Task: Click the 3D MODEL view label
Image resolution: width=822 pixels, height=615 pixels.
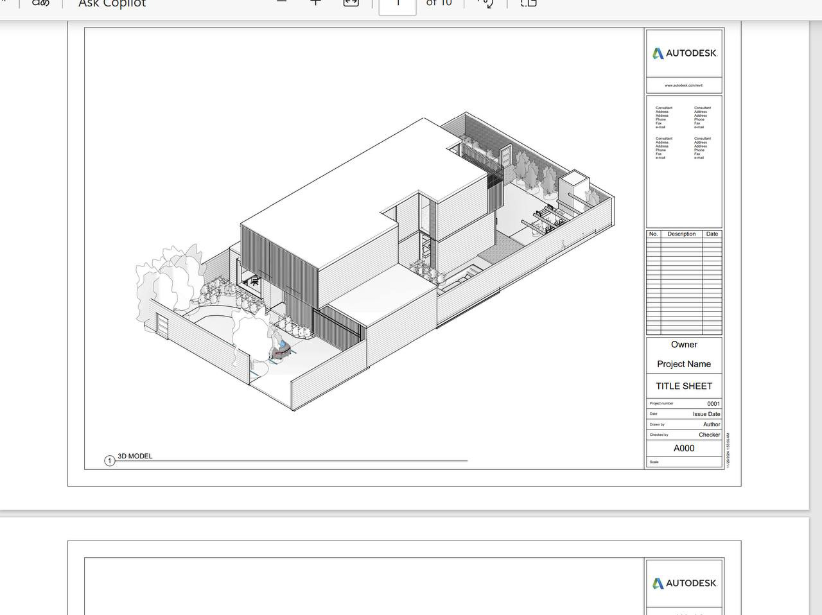Action: [135, 456]
